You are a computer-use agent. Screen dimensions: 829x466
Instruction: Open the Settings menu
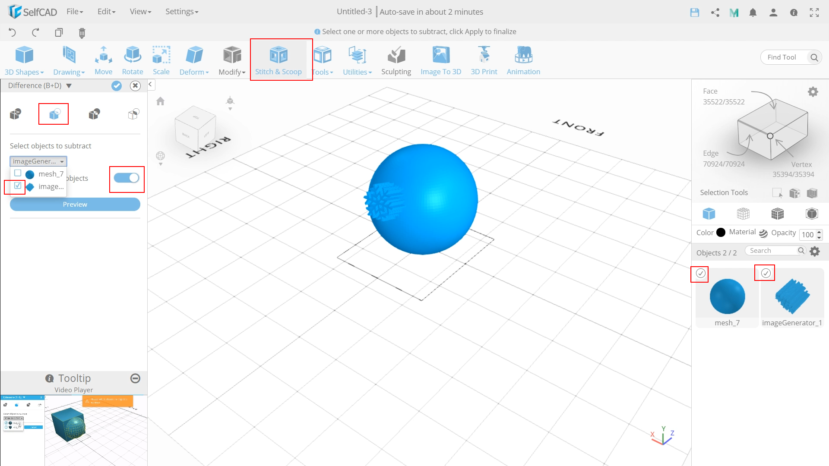coord(182,12)
